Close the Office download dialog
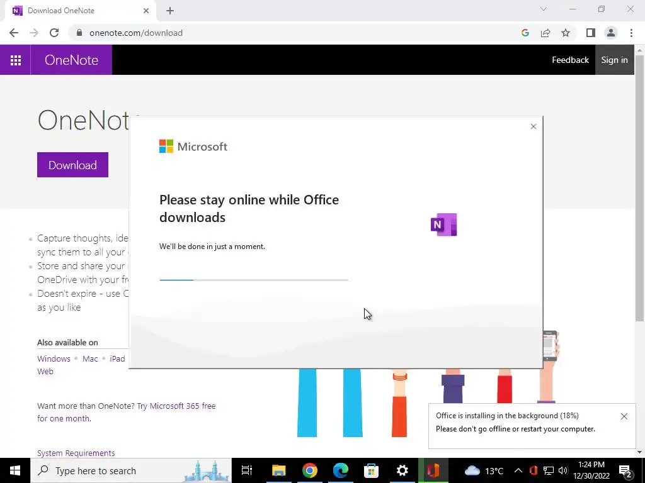 tap(533, 126)
